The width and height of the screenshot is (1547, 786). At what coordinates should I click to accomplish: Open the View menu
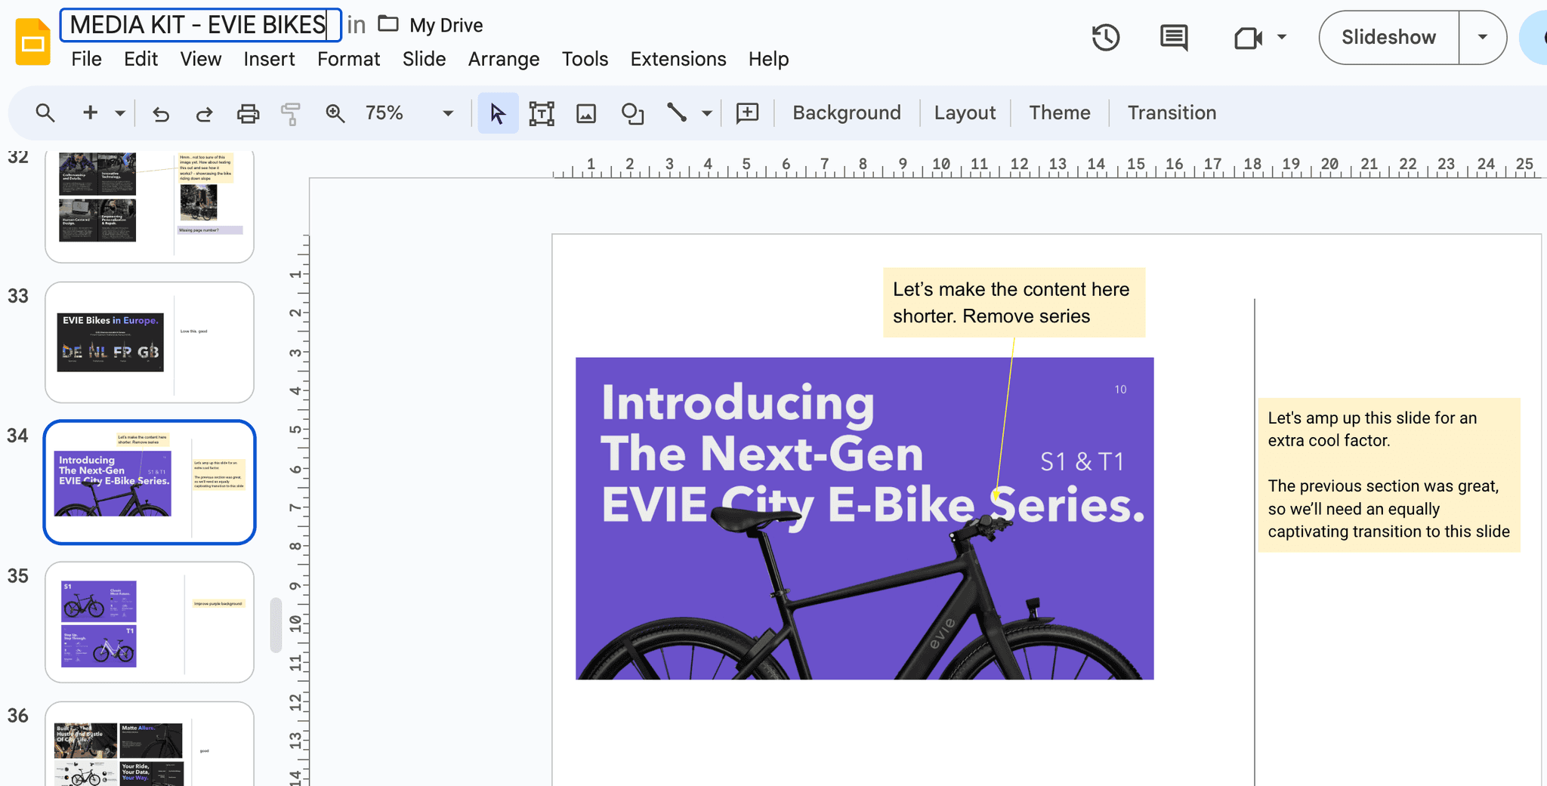point(200,59)
